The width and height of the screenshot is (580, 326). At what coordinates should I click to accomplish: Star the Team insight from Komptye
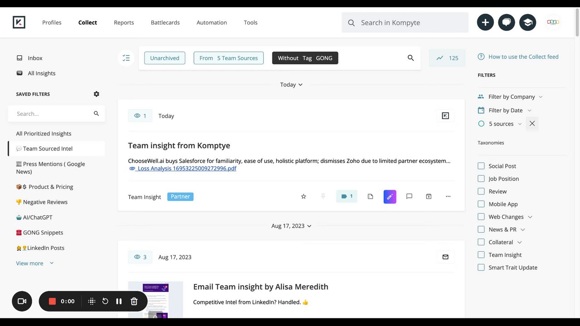[304, 197]
